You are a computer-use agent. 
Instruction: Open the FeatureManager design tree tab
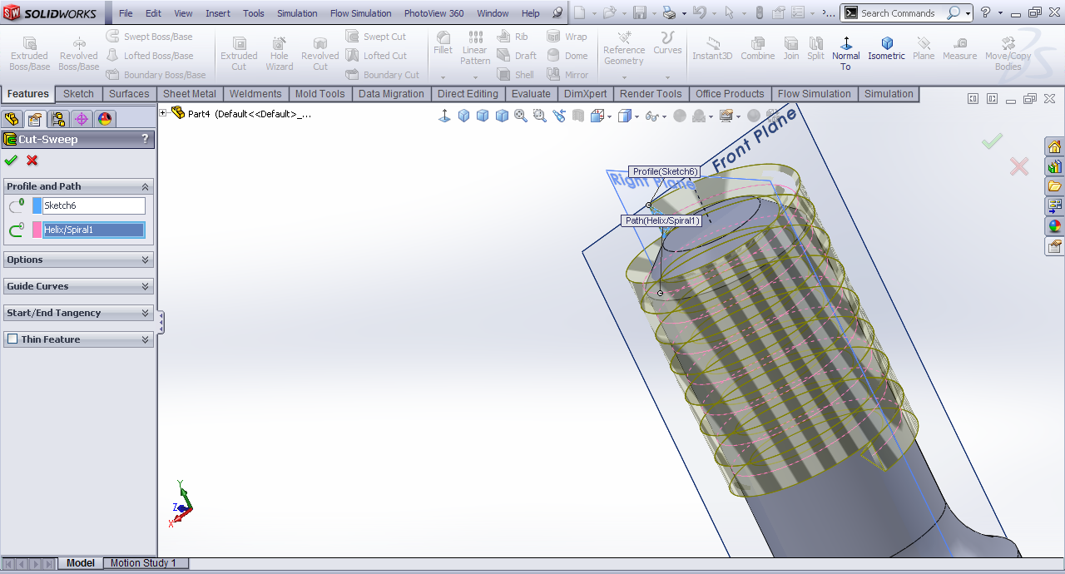pos(12,119)
